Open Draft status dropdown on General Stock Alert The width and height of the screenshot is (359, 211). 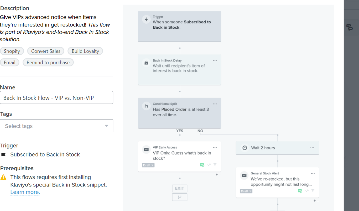246,191
